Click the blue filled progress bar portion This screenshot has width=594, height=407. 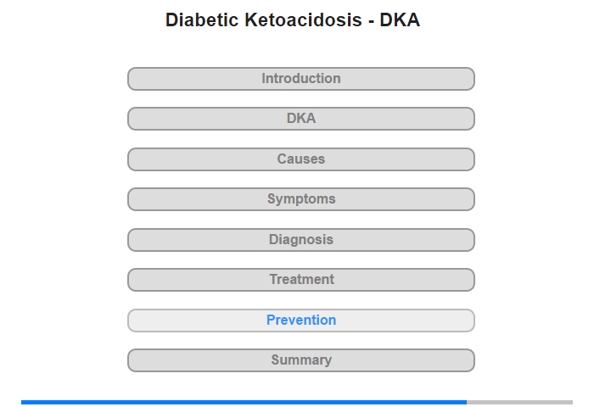tap(244, 402)
